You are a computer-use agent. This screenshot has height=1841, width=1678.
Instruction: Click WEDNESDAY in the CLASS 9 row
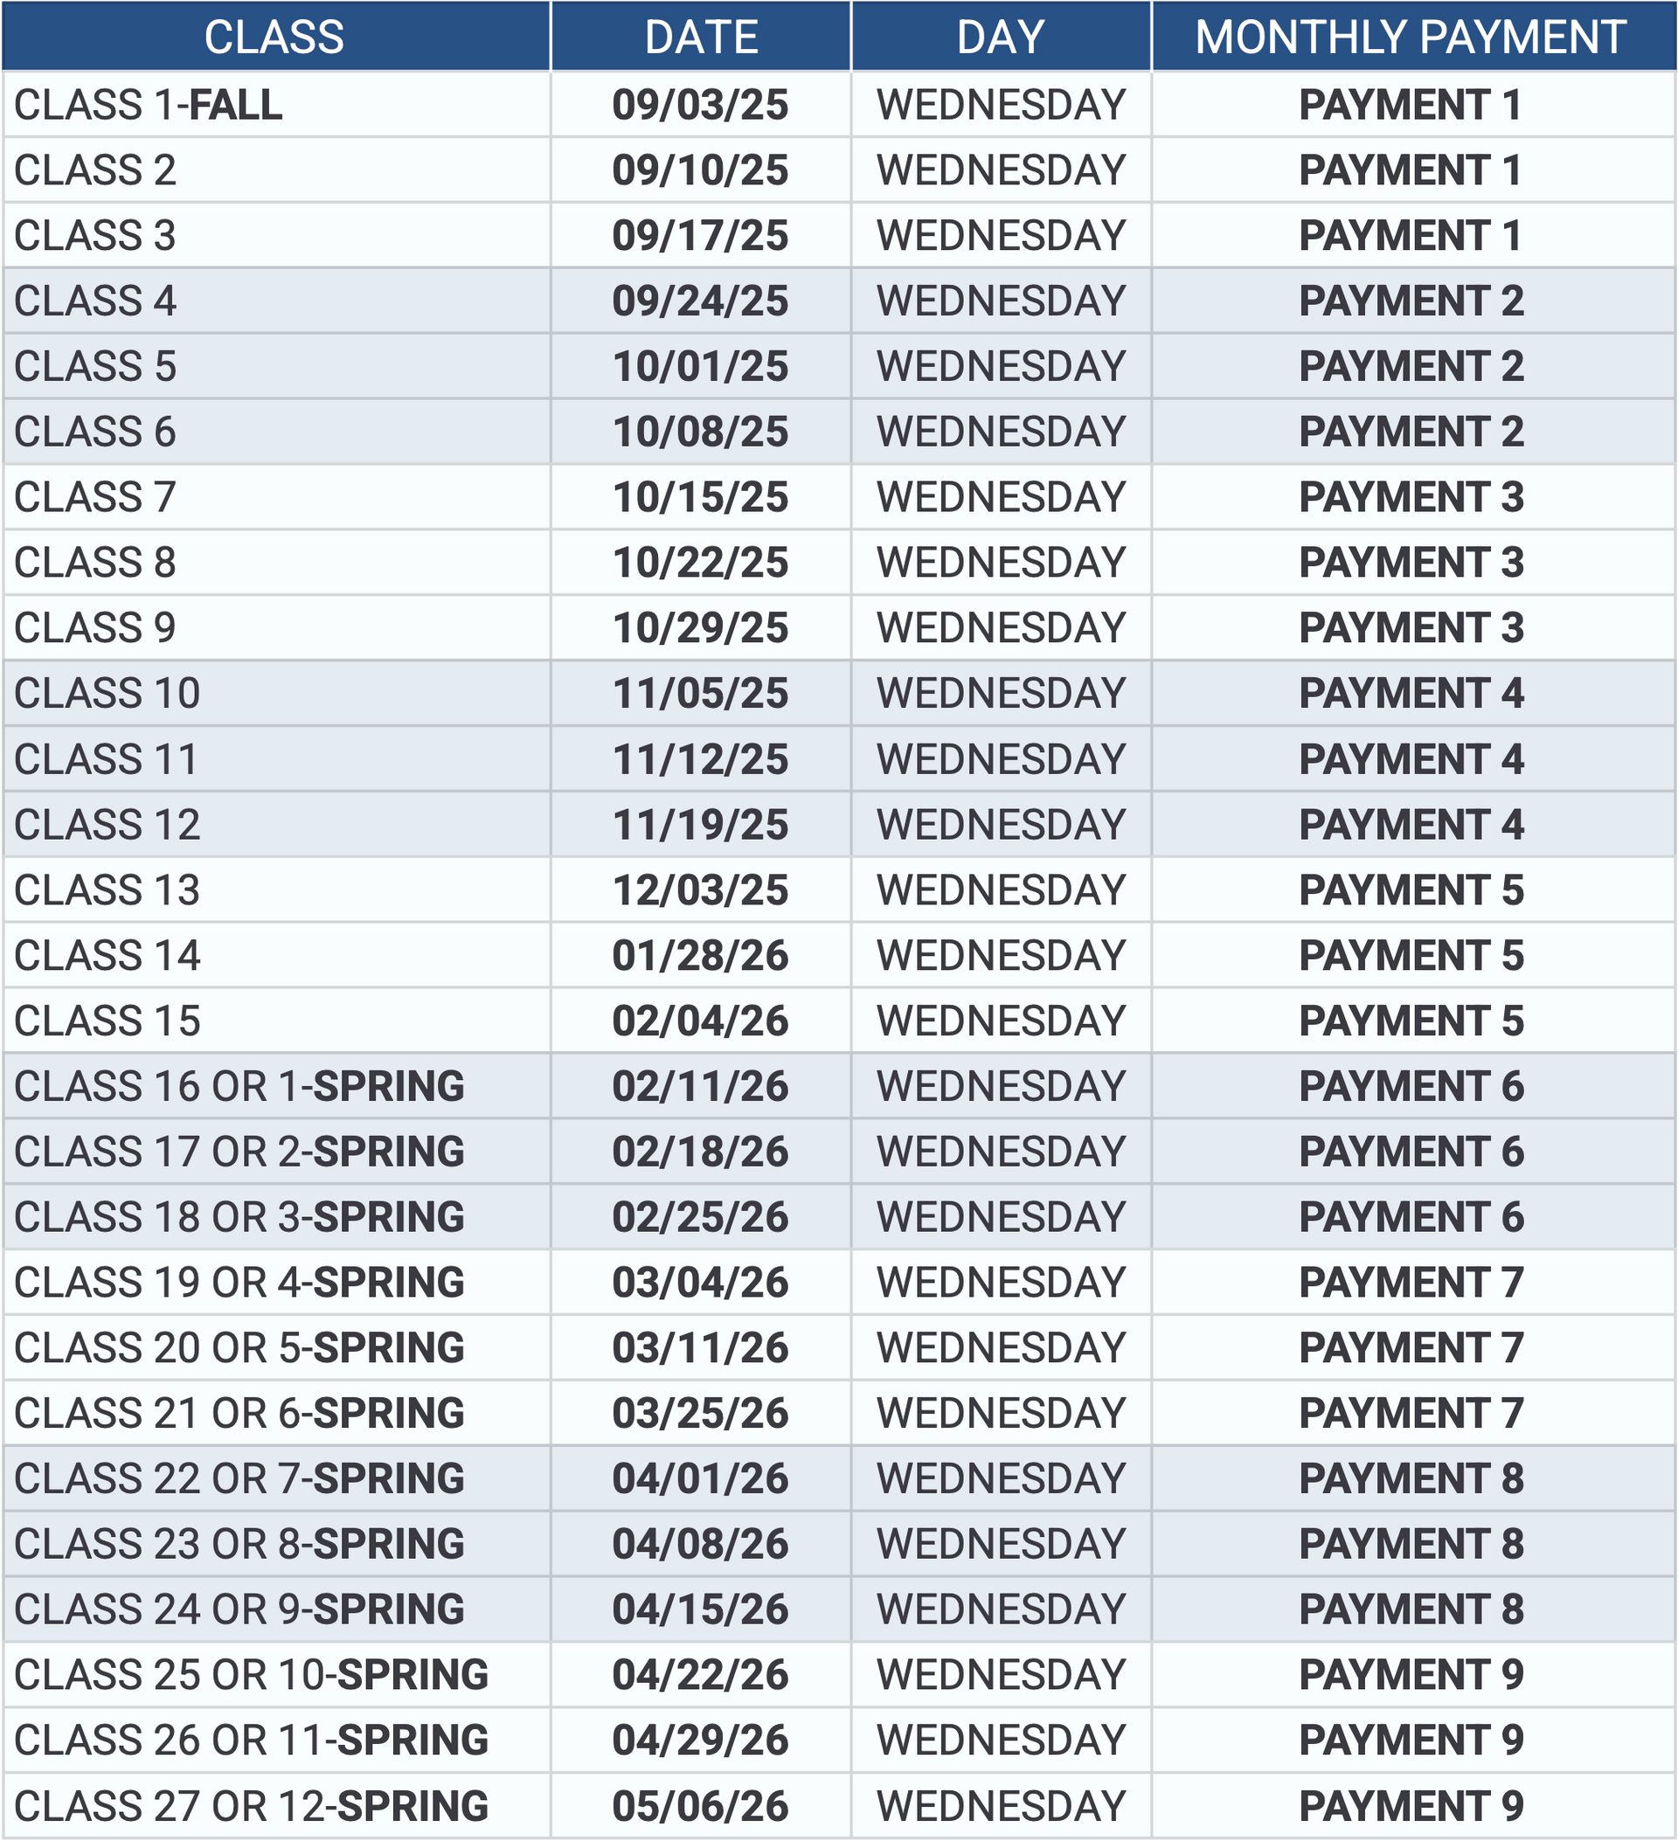(1000, 628)
